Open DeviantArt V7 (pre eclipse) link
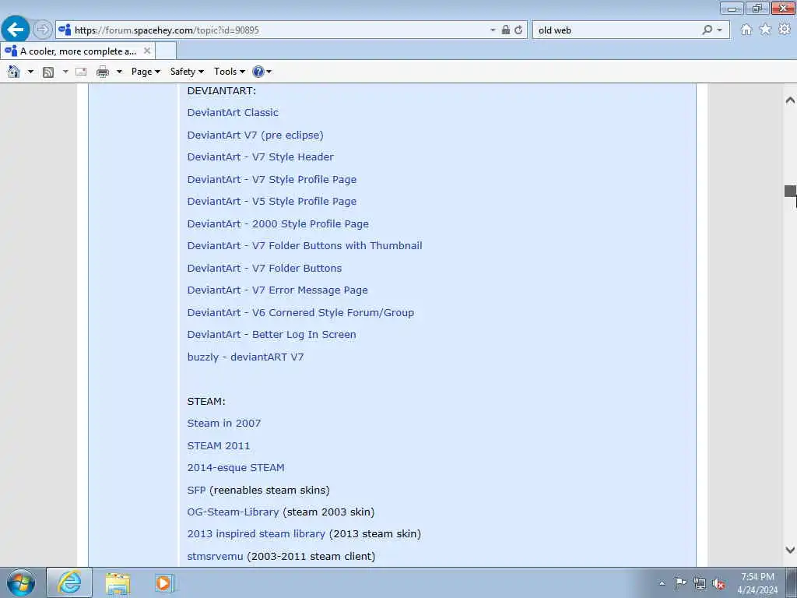The width and height of the screenshot is (797, 598). [255, 135]
